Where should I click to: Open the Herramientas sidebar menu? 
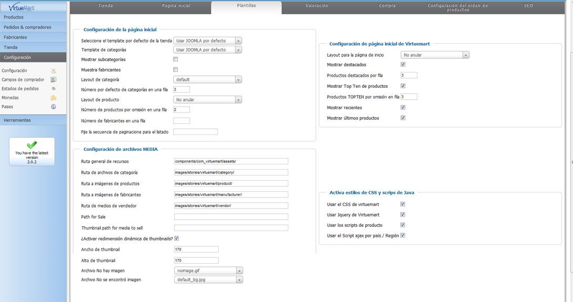click(33, 120)
